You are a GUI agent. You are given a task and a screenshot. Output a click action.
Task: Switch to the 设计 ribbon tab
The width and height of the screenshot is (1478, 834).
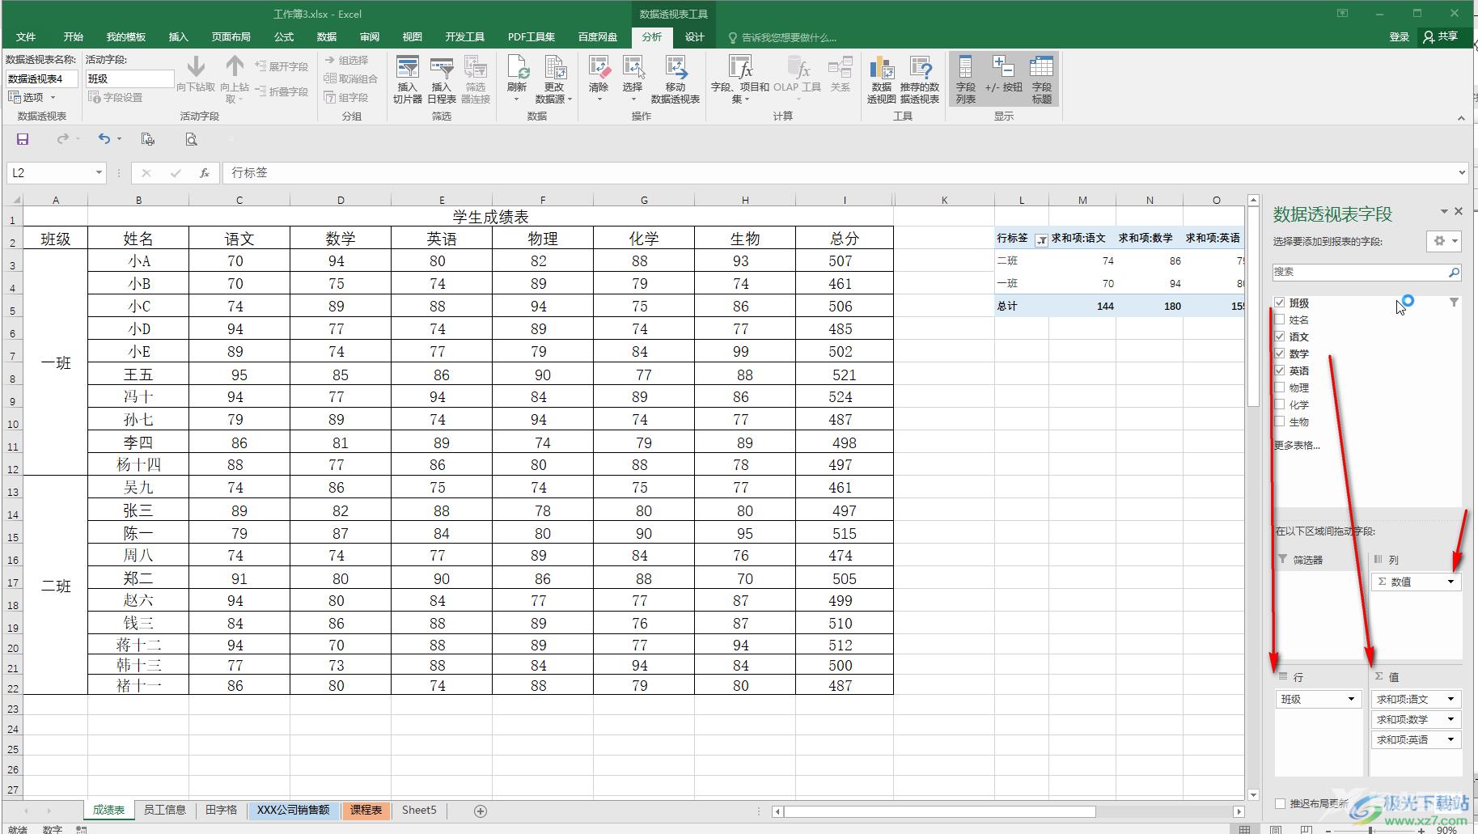[694, 37]
